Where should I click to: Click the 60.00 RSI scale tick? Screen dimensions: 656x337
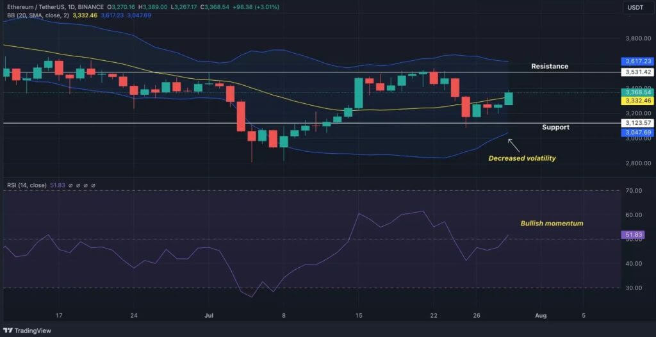[x=634, y=215]
